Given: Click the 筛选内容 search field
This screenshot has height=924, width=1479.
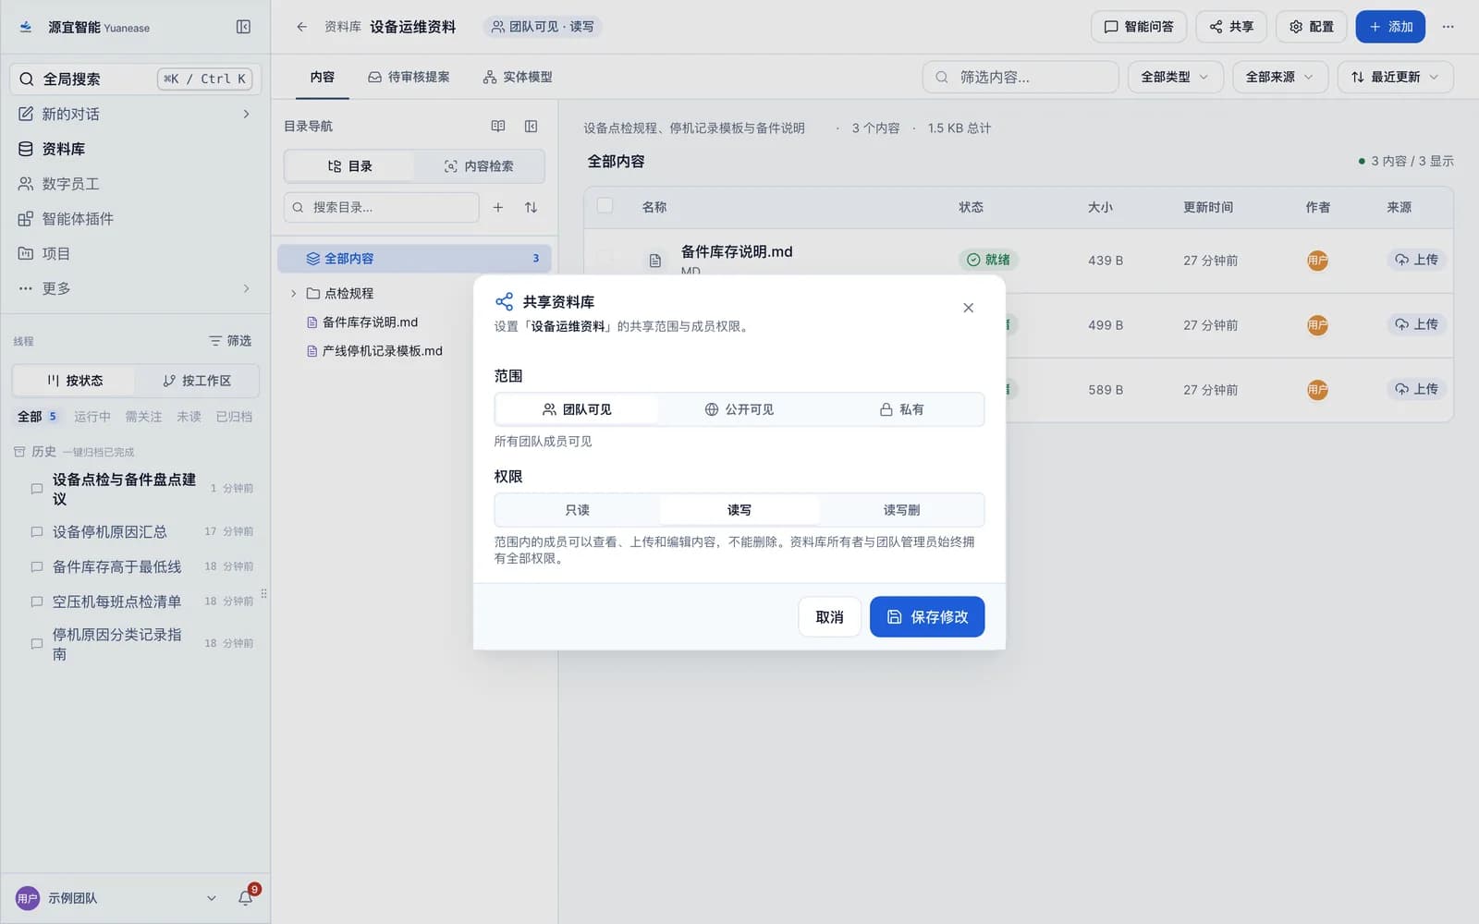Looking at the screenshot, I should coord(1021,77).
